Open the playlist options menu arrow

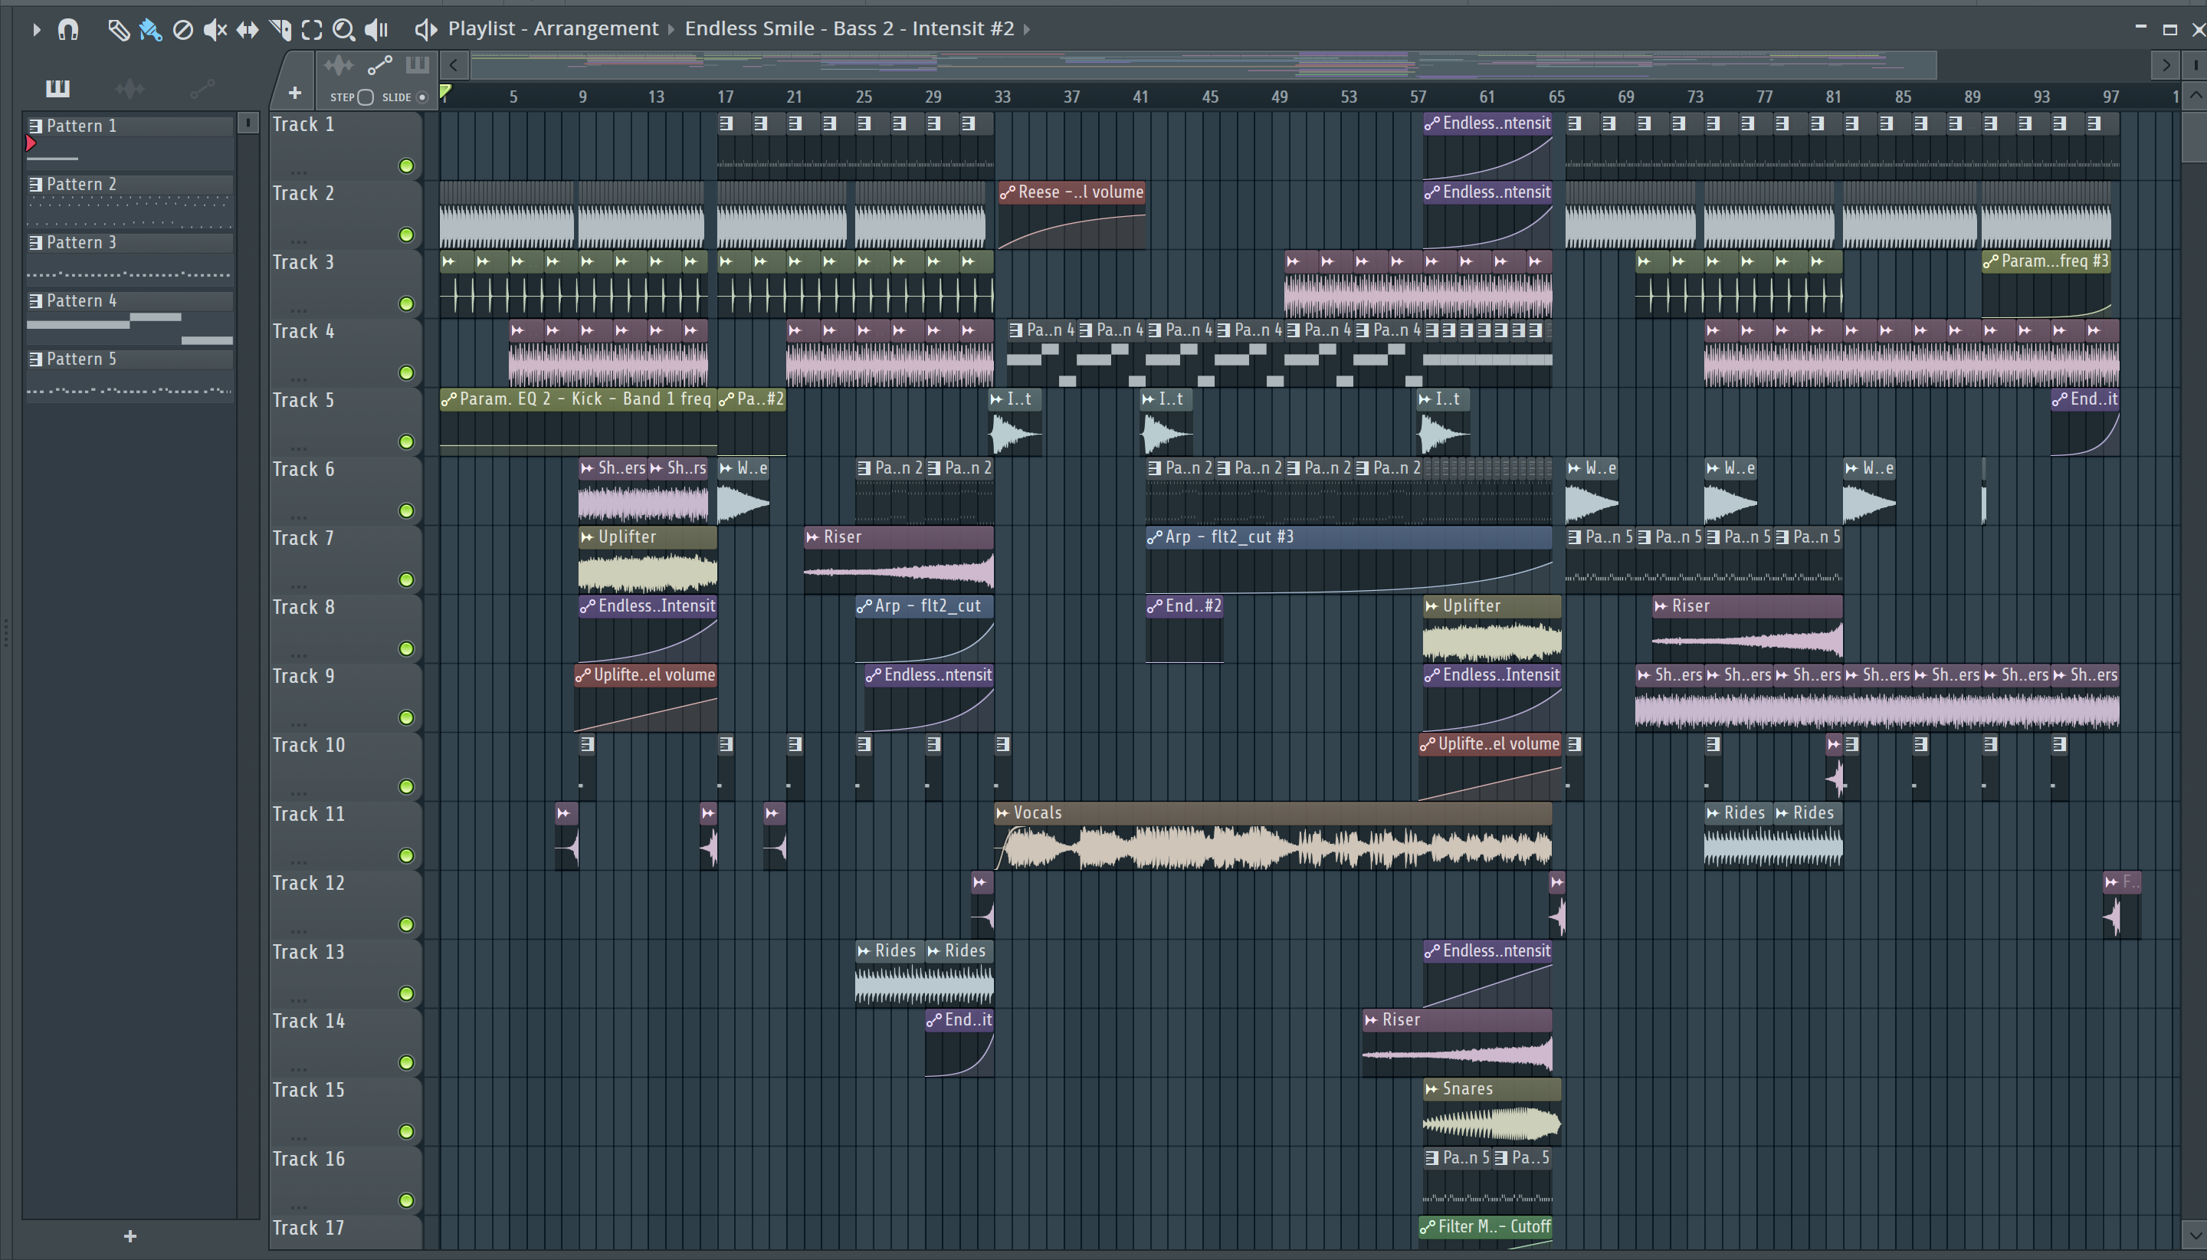(35, 29)
